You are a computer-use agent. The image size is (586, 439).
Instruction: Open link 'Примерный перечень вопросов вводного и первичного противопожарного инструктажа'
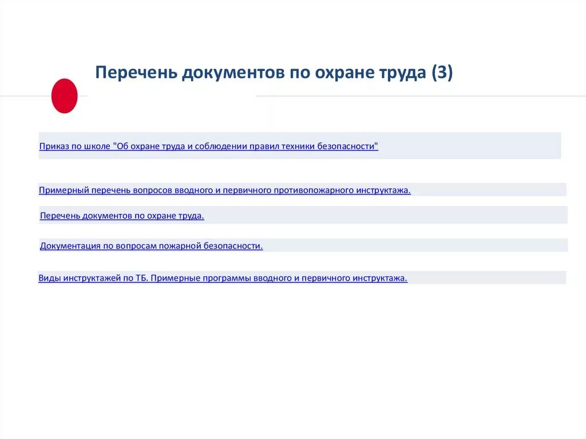[x=224, y=190]
